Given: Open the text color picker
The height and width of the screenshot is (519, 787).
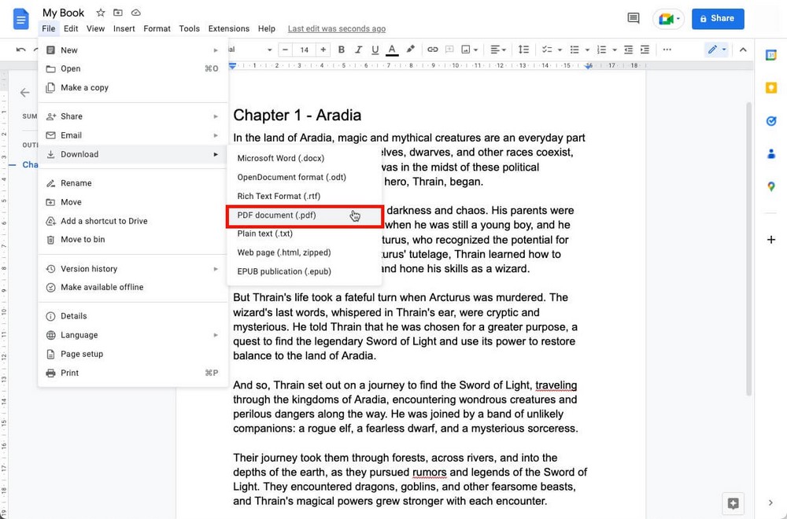Looking at the screenshot, I should click(x=392, y=49).
